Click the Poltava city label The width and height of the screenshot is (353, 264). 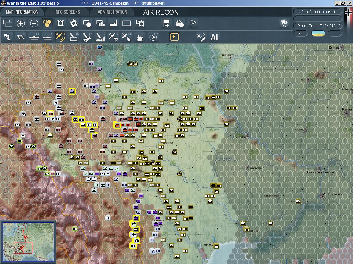(x=299, y=130)
